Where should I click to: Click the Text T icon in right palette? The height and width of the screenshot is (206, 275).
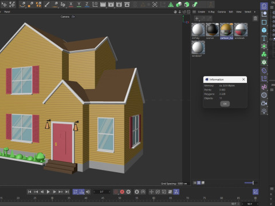pyautogui.click(x=264, y=38)
